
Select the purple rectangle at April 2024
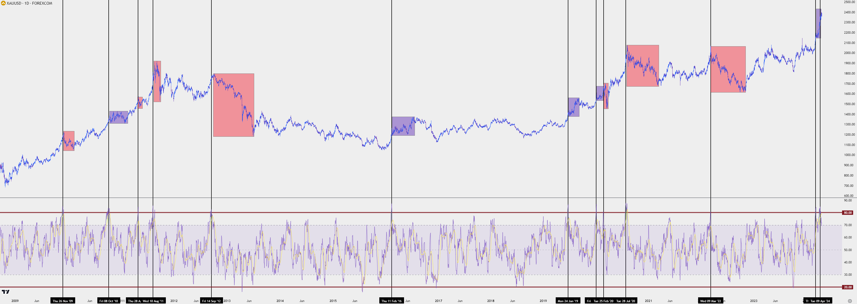tap(818, 24)
